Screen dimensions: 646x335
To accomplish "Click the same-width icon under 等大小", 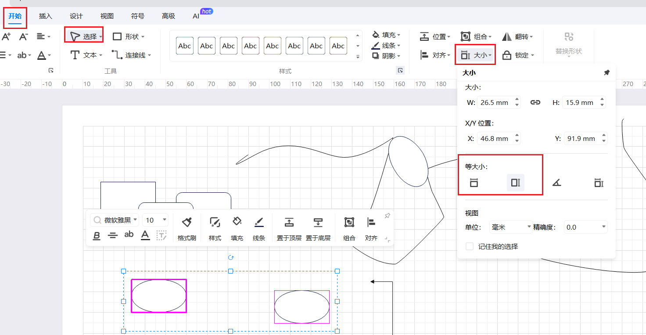I will coord(474,183).
